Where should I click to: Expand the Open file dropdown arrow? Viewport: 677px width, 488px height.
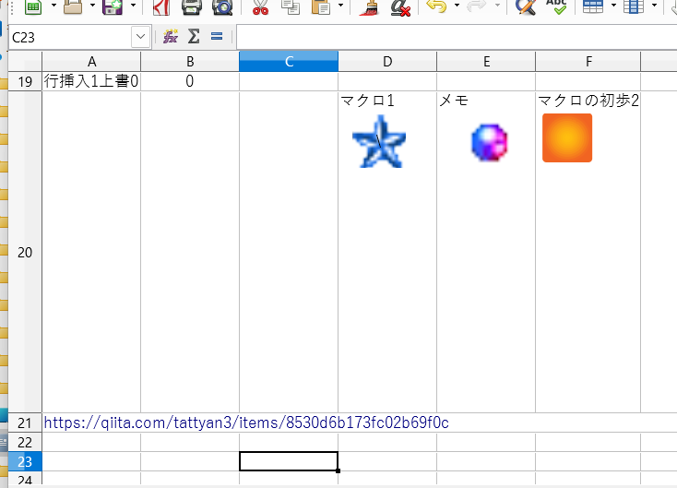[93, 6]
